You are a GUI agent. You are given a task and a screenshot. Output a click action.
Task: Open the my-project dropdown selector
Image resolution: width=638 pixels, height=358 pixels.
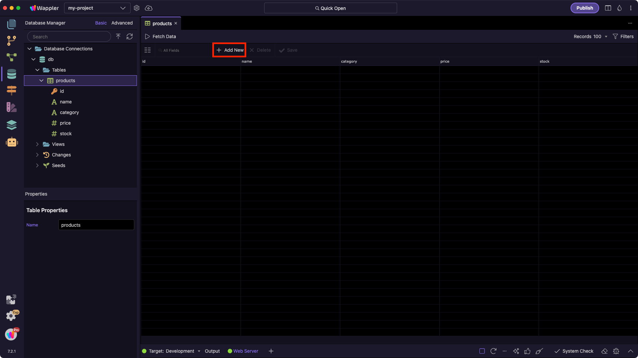97,8
